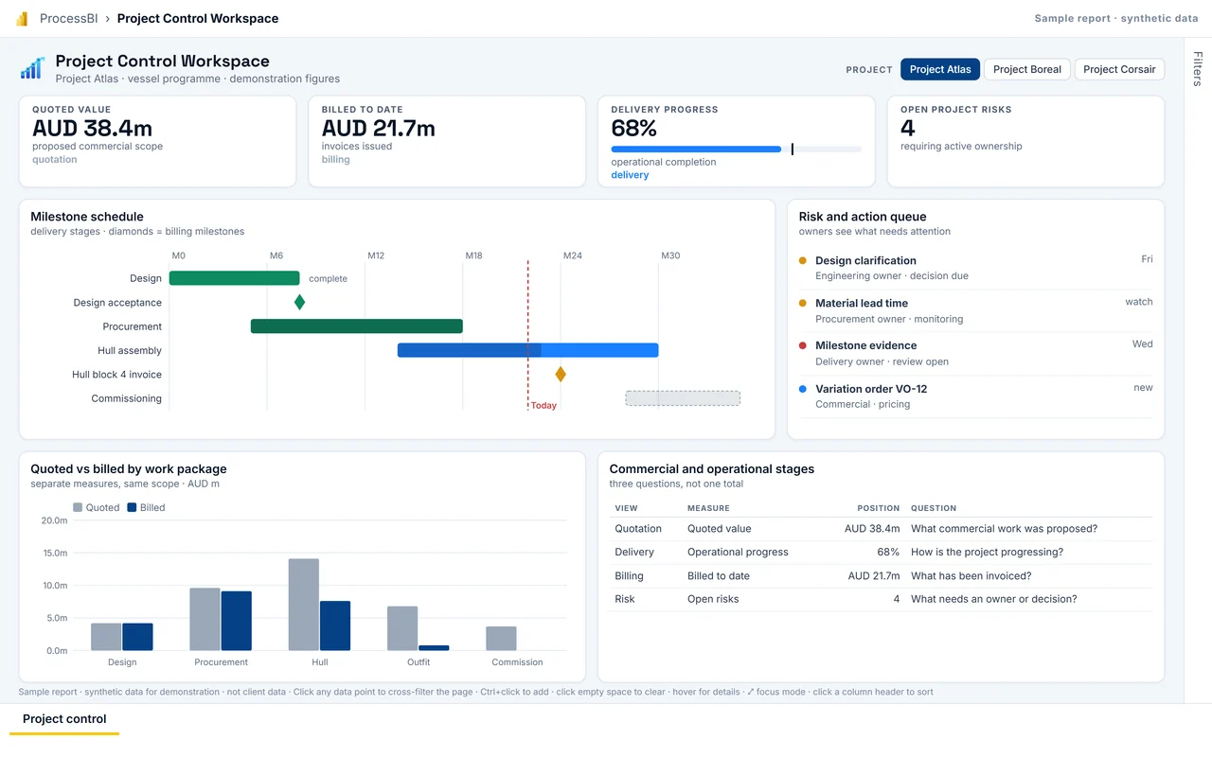1212x757 pixels.
Task: Select Project Boreal slicer button
Action: 1027,69
